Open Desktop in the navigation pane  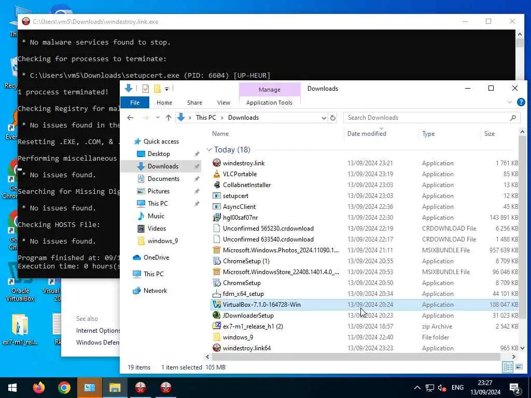pyautogui.click(x=159, y=153)
